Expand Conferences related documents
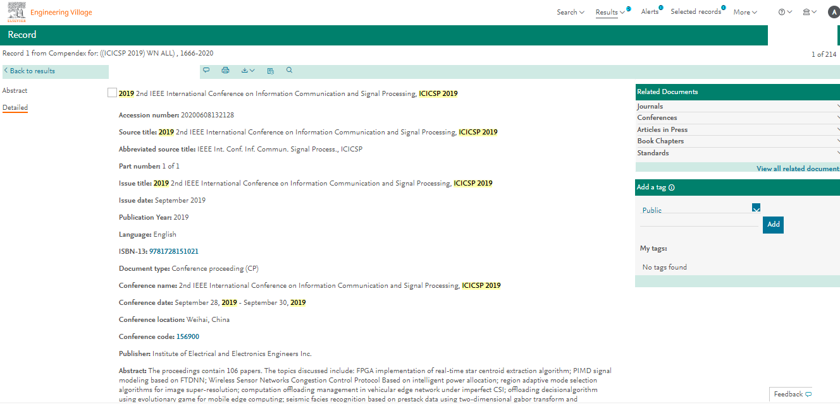This screenshot has width=840, height=404. click(x=738, y=117)
